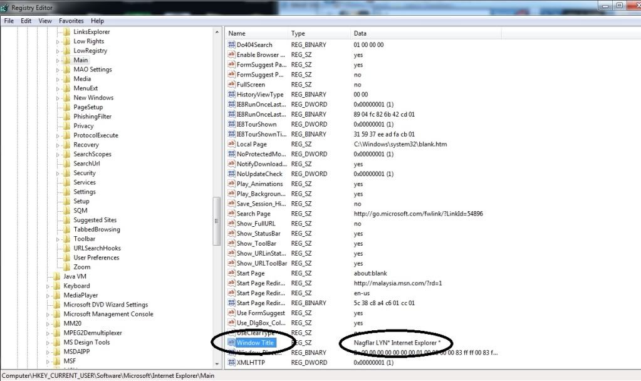Expand the Keyboard key in tree

[48, 286]
